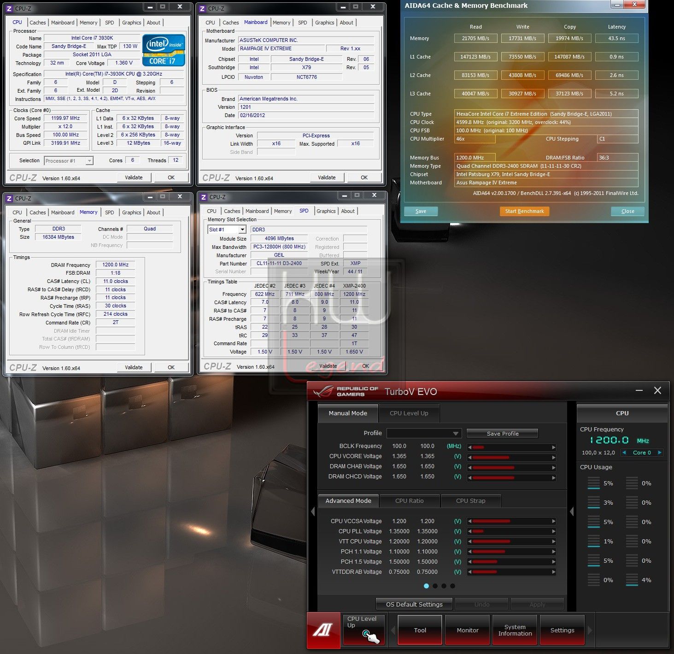Click the Apply button in TurboV EVO
The height and width of the screenshot is (654, 674).
pyautogui.click(x=537, y=604)
